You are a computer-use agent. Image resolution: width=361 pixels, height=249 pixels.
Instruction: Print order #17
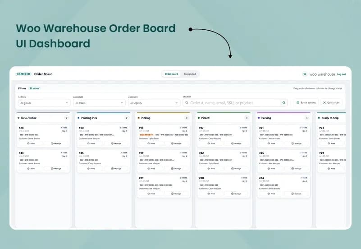(211, 143)
